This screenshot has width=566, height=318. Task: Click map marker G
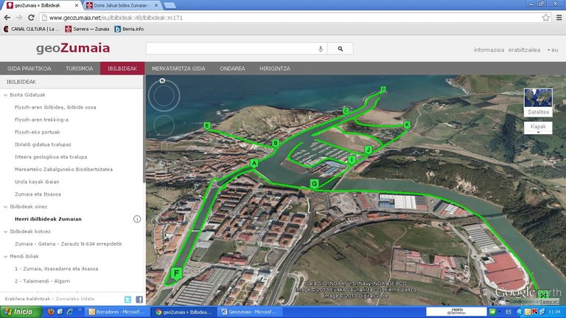(315, 184)
